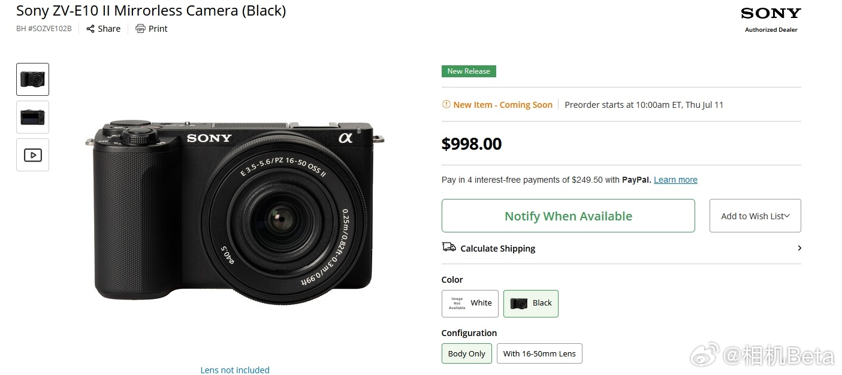Select Body Only configuration
The width and height of the screenshot is (842, 375).
click(x=467, y=353)
